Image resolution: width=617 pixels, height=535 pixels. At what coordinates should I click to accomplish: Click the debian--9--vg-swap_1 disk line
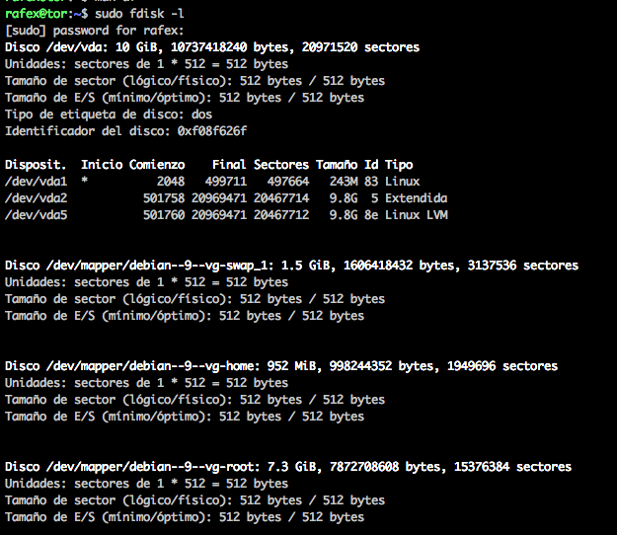point(291,266)
